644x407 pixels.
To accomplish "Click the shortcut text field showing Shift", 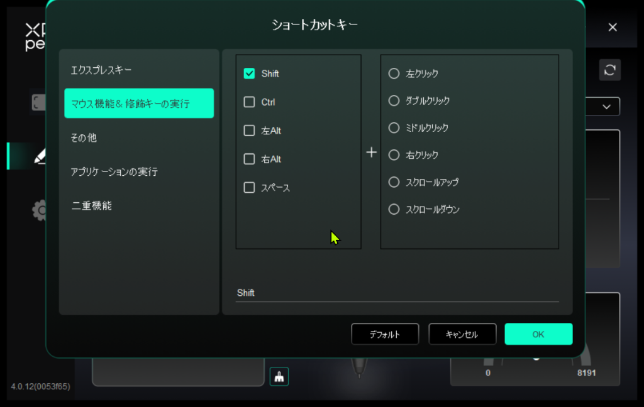I will click(x=396, y=293).
